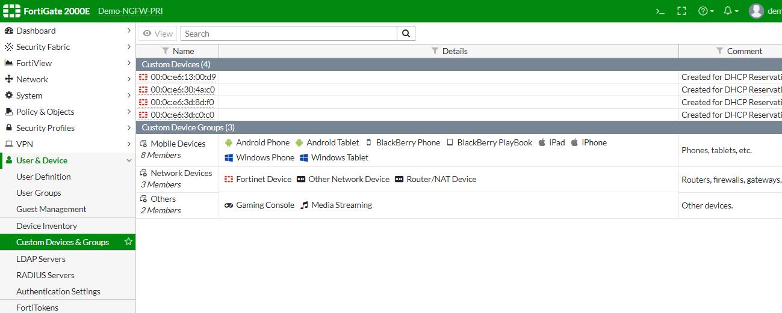
Task: Click the Android Phone icon
Action: pyautogui.click(x=229, y=142)
